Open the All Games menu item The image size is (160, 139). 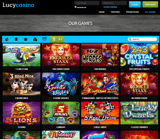point(150,12)
